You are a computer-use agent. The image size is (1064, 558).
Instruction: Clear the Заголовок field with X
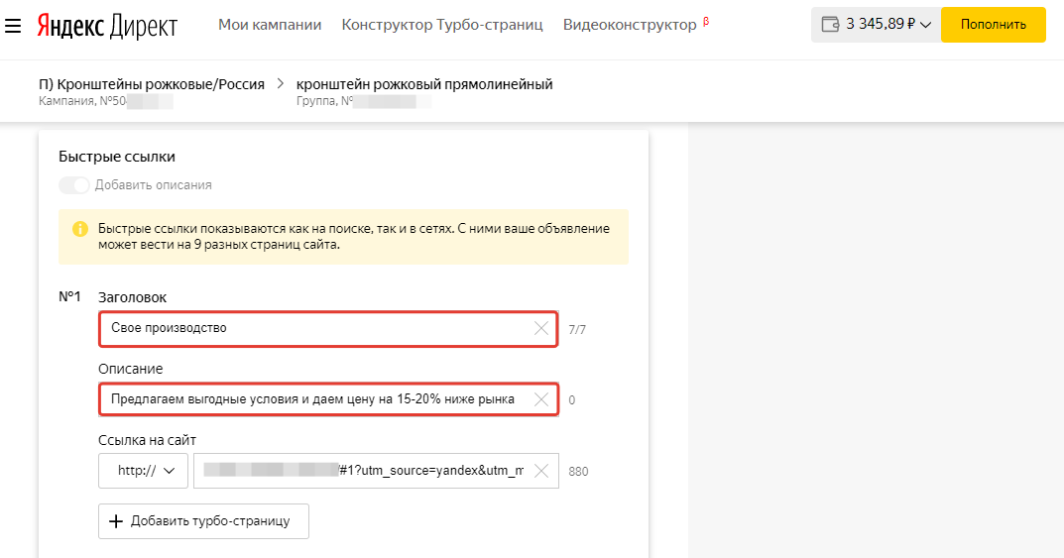541,328
